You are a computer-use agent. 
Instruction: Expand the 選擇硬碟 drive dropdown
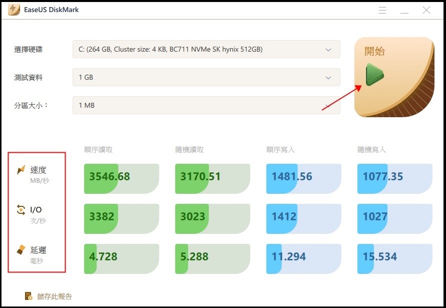328,50
